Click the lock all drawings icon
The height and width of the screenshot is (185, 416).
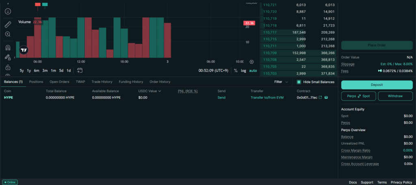point(8,67)
